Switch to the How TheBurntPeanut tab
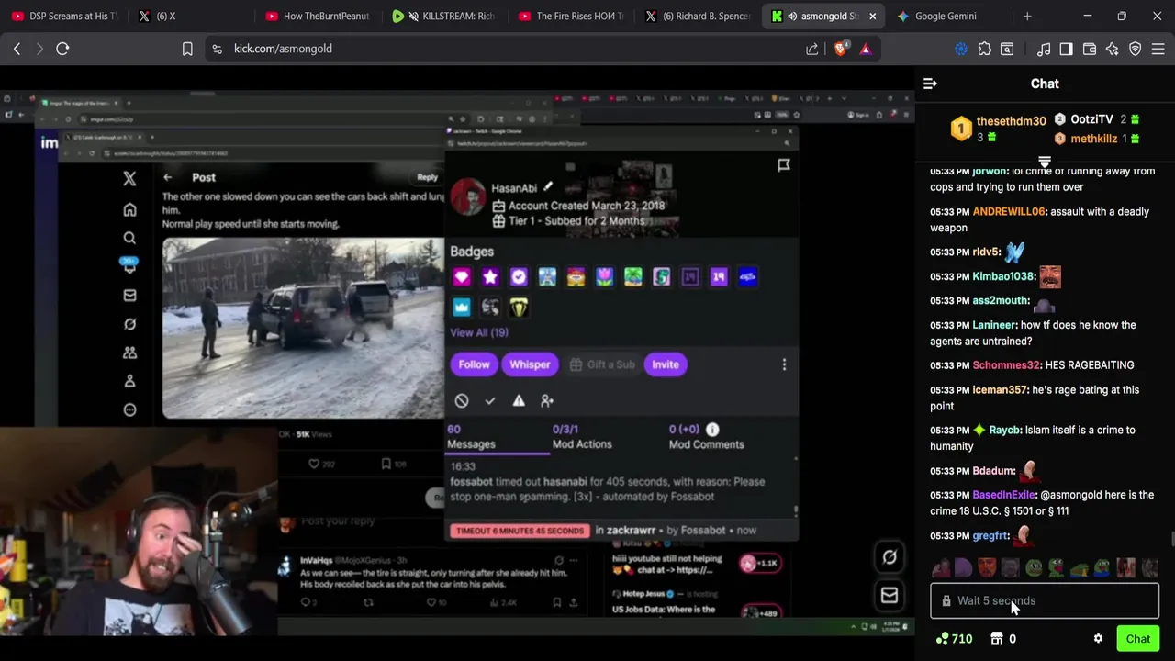 click(x=318, y=16)
